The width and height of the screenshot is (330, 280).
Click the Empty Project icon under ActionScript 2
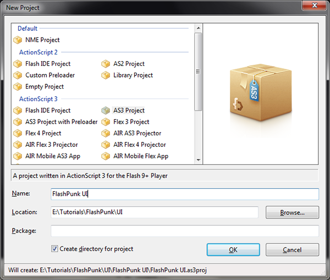18,87
